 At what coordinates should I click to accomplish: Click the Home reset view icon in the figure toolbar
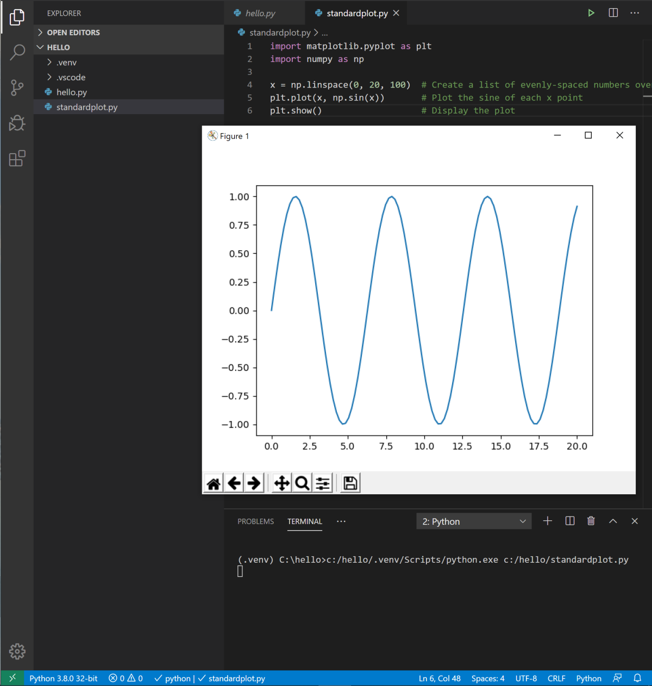tap(212, 482)
